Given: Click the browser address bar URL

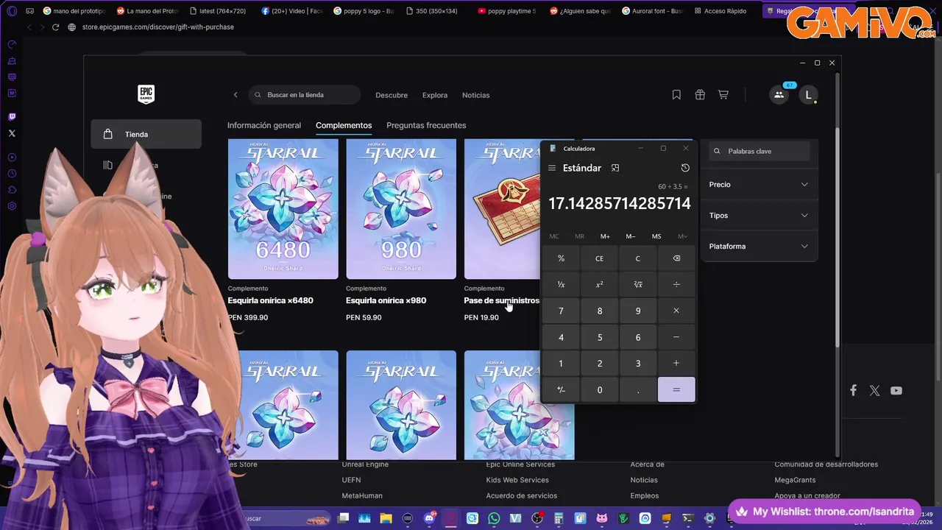Looking at the screenshot, I should tap(157, 26).
